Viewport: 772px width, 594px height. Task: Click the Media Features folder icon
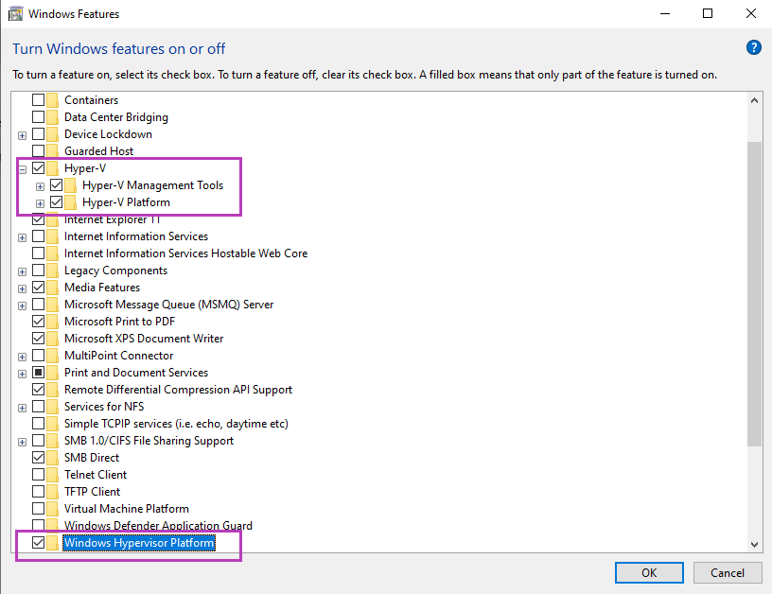(52, 288)
